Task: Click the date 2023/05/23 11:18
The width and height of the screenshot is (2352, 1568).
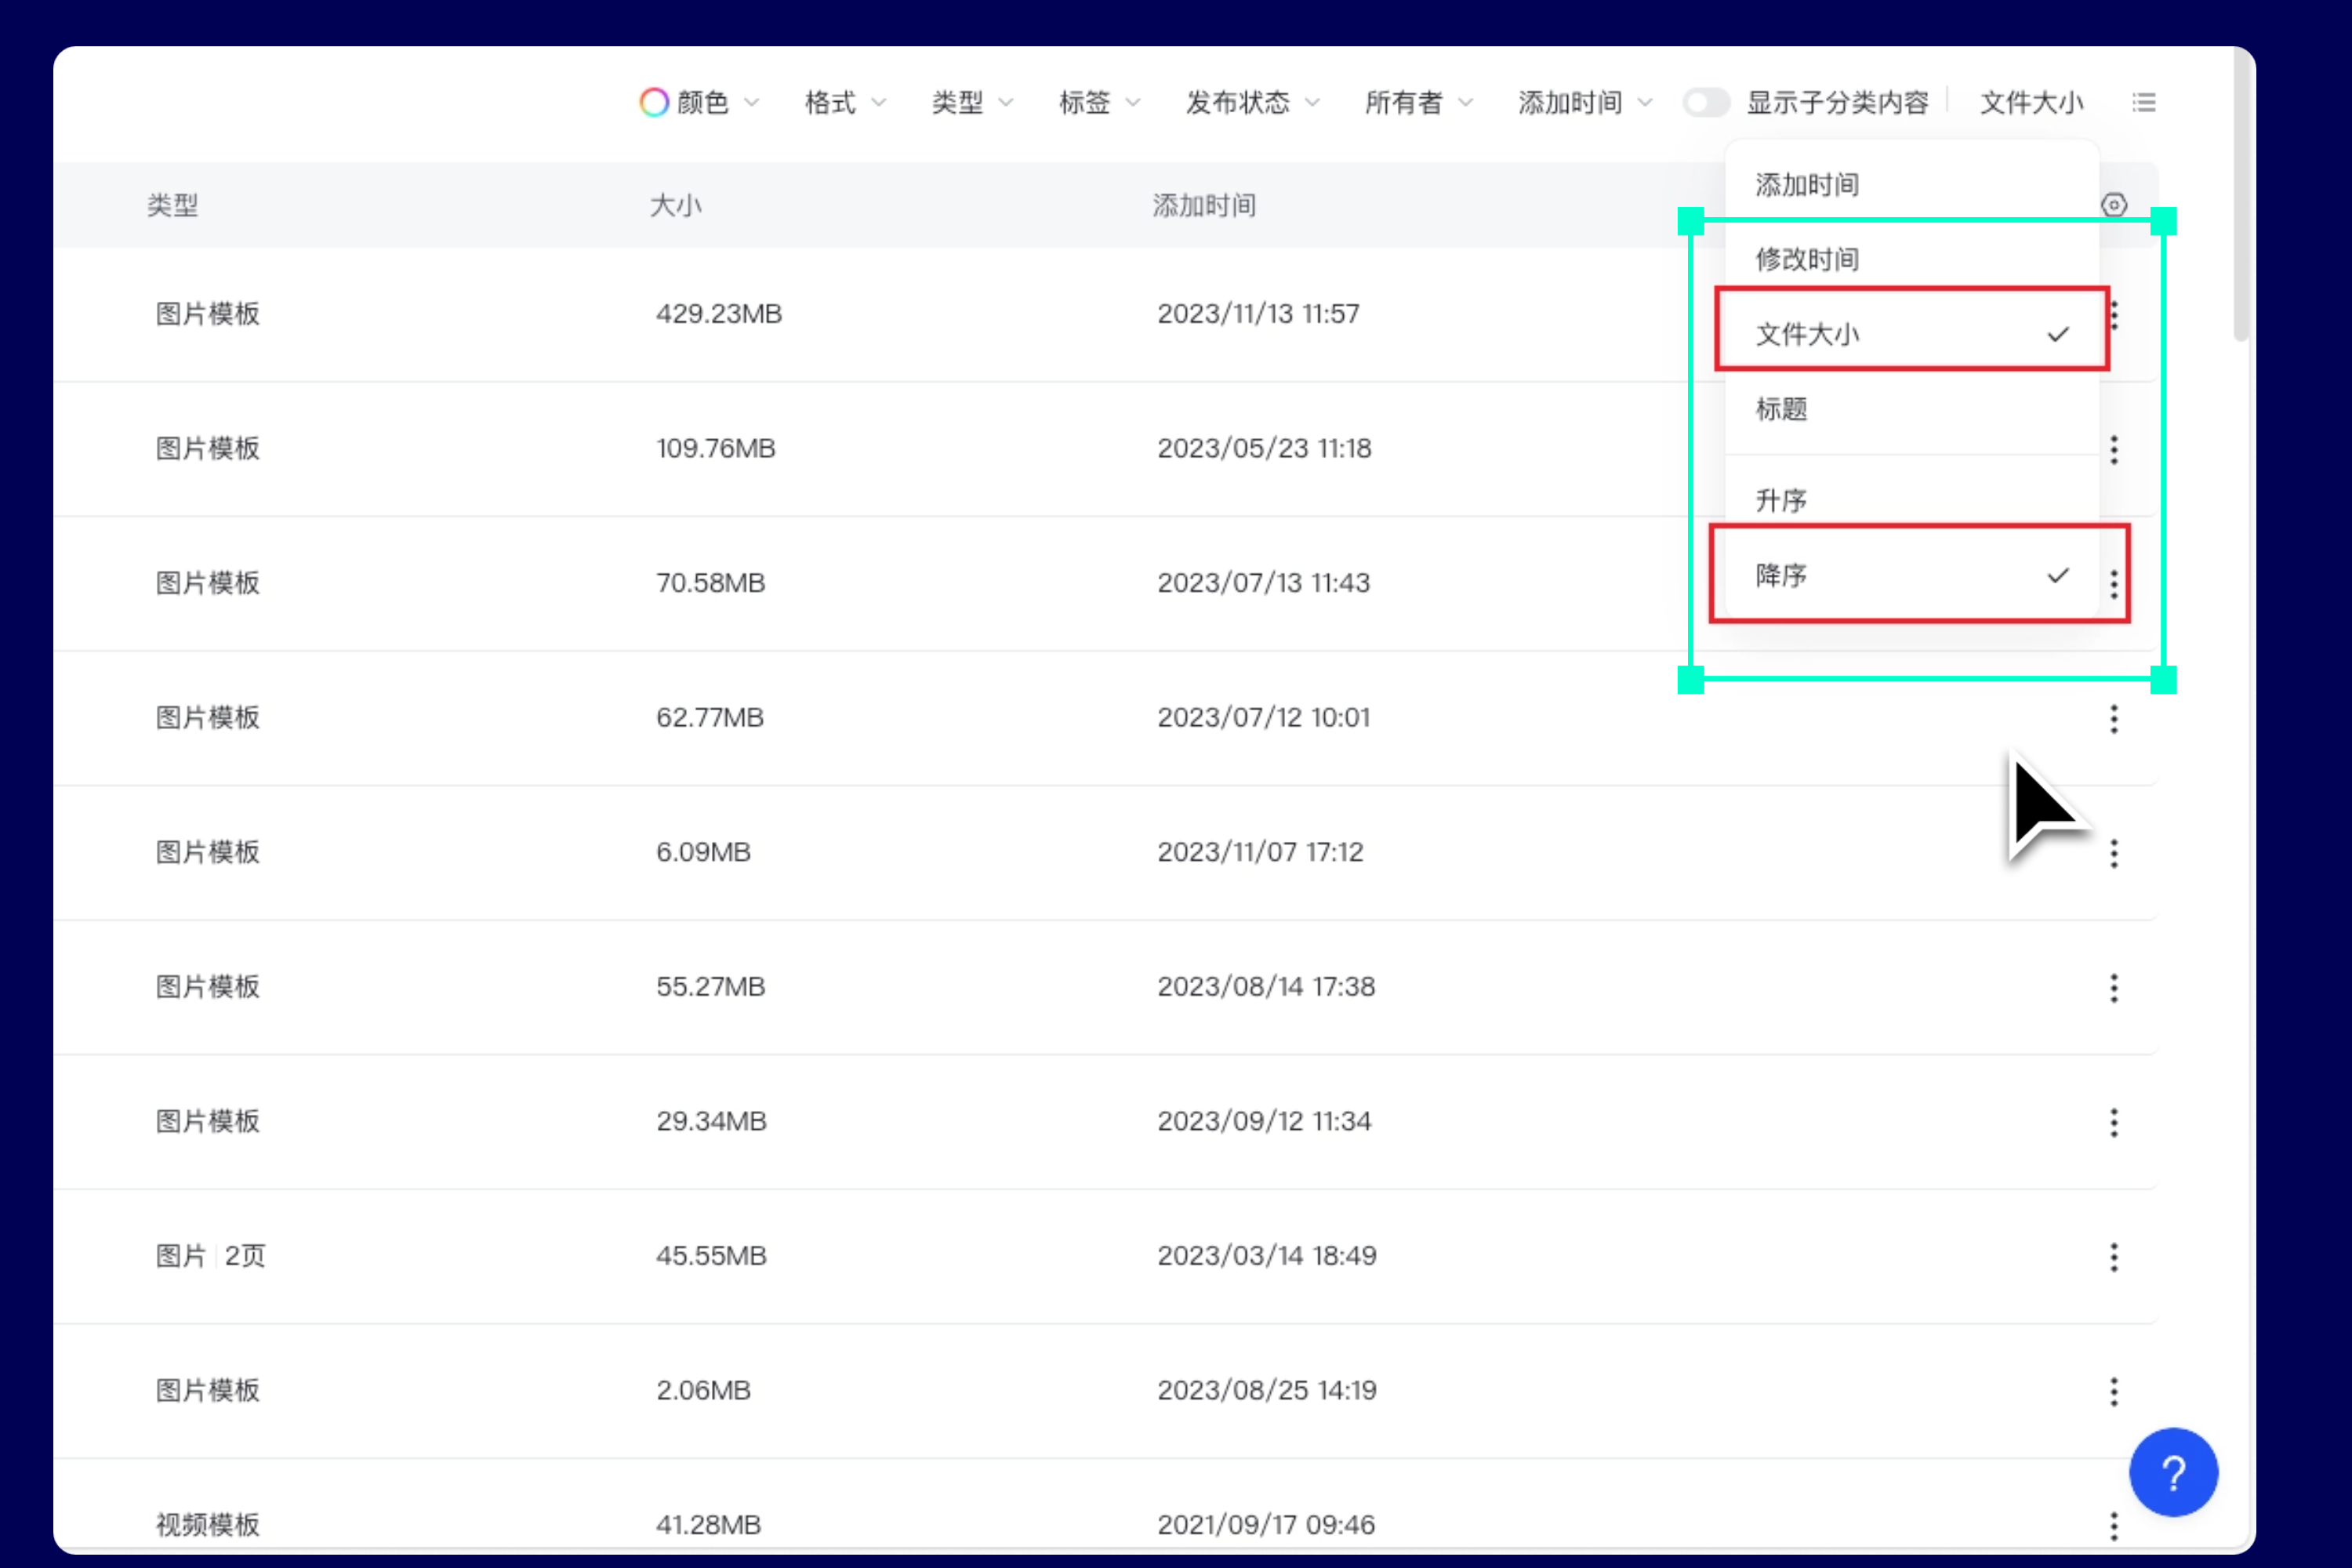Action: pos(1264,448)
